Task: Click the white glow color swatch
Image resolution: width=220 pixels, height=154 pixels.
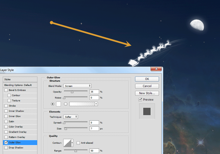Action: [x=59, y=104]
